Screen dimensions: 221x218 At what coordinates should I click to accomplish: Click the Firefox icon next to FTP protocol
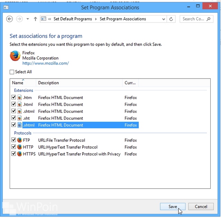coord(20,140)
